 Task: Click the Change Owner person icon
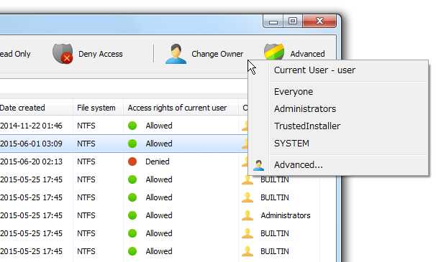pos(176,54)
